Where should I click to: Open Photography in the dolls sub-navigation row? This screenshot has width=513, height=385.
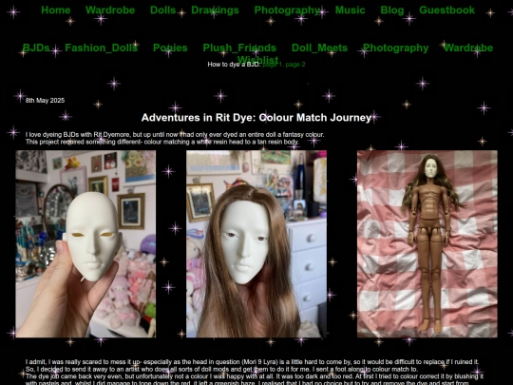pyautogui.click(x=395, y=48)
